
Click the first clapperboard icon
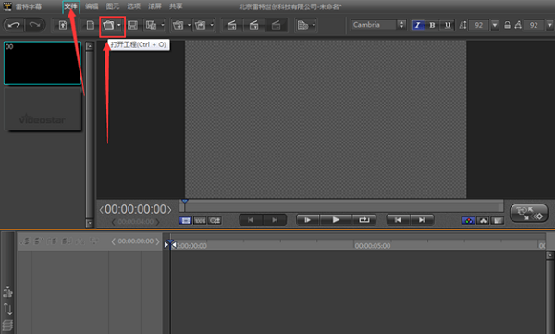(232, 25)
